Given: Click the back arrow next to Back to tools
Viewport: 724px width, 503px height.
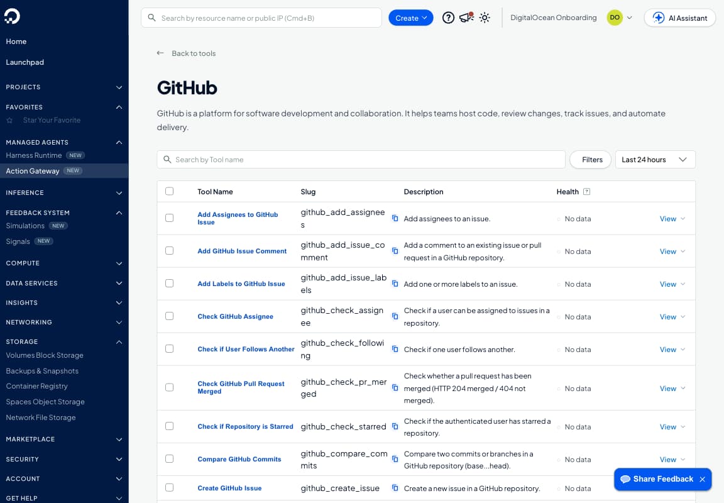Looking at the screenshot, I should (160, 53).
